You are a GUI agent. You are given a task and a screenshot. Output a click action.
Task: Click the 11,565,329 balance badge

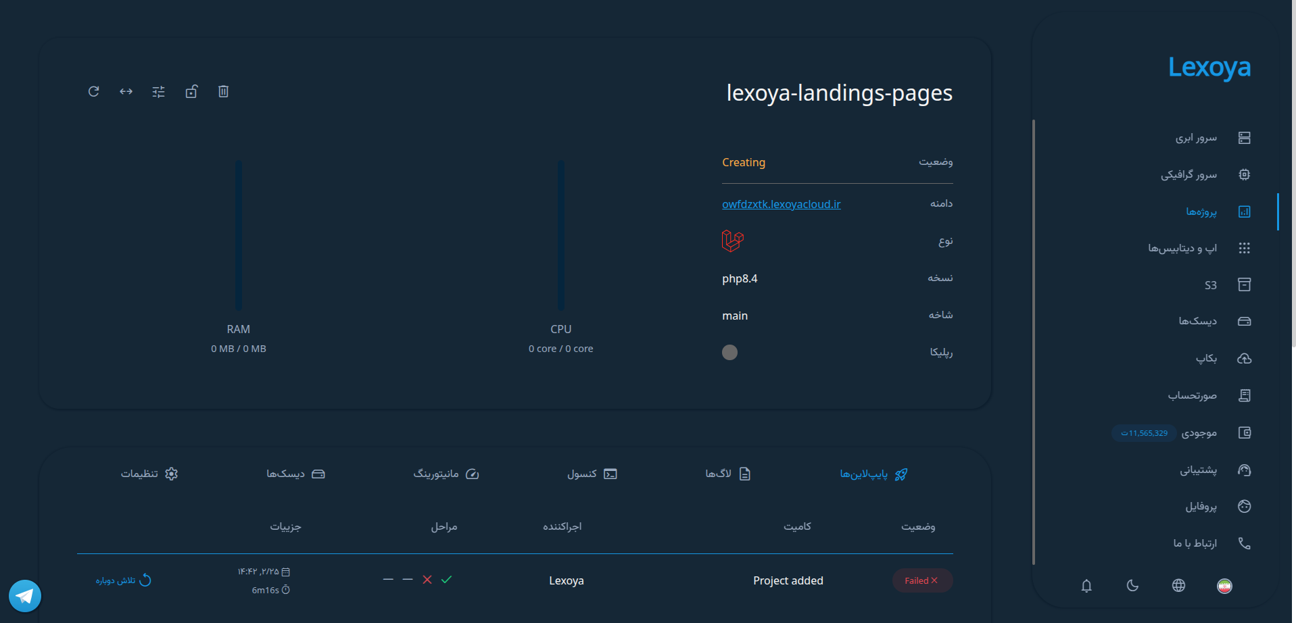point(1144,433)
